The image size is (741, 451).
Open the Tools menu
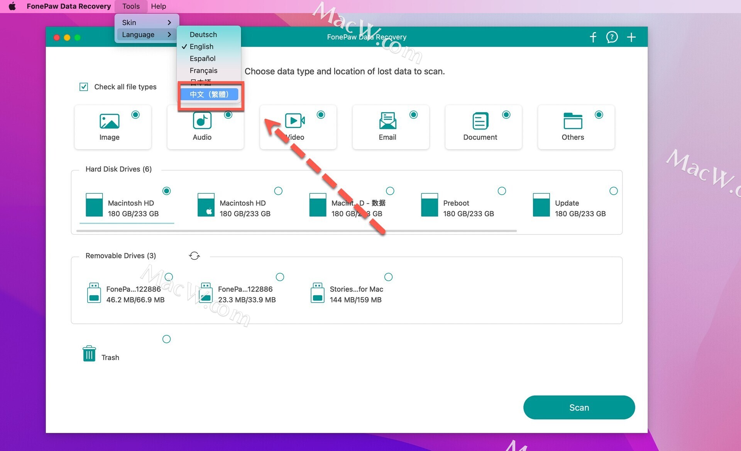[131, 6]
